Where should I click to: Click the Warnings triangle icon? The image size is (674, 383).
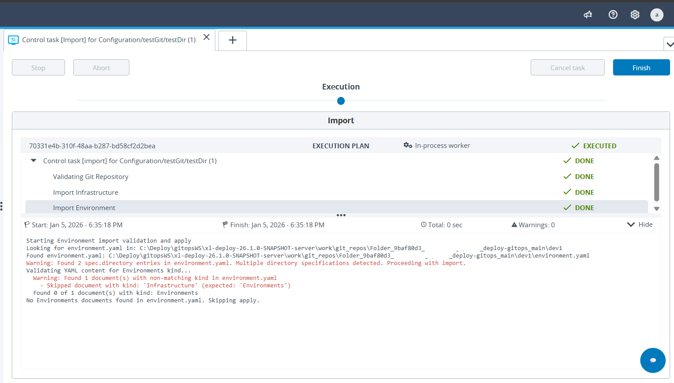(x=514, y=225)
